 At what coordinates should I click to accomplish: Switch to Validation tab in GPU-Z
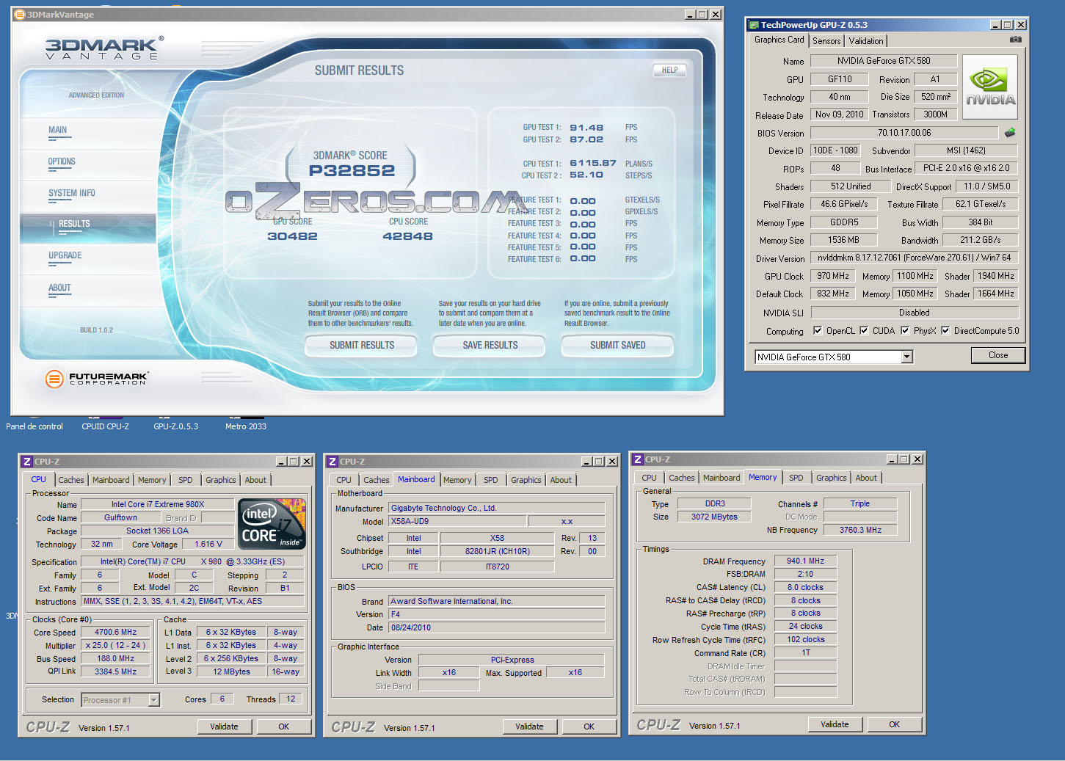[x=866, y=41]
